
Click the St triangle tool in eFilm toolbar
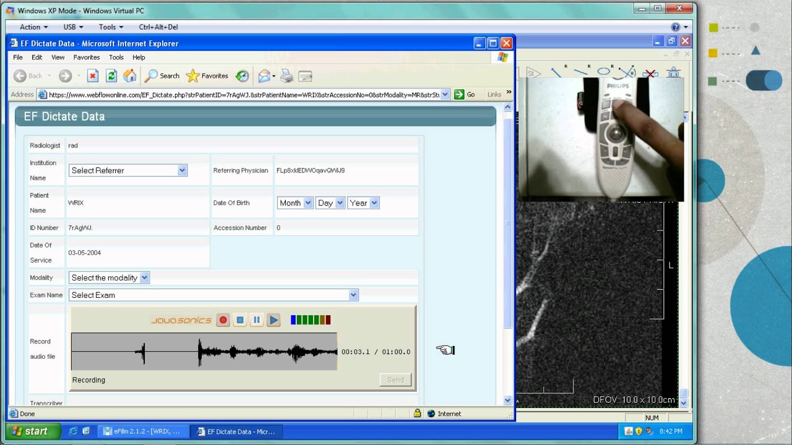(x=533, y=73)
